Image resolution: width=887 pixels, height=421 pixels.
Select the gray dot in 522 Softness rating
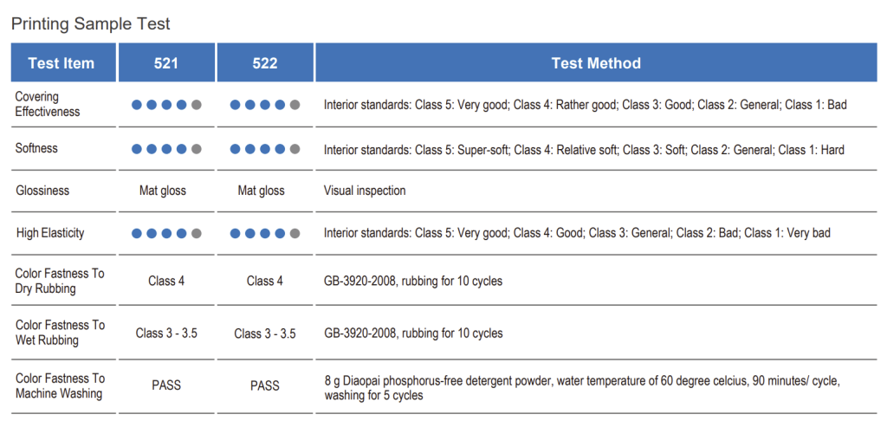click(x=295, y=149)
